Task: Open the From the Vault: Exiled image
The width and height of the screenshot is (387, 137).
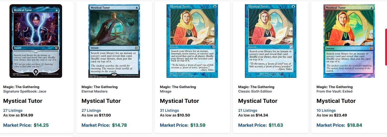Action: tap(349, 41)
